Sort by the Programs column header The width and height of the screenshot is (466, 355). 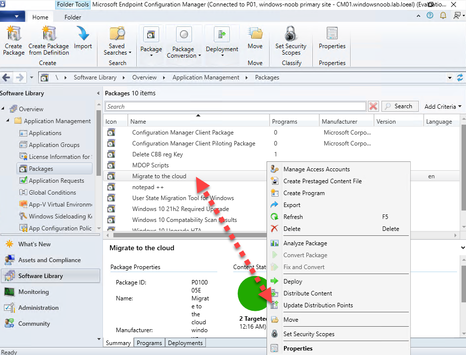pyautogui.click(x=294, y=122)
